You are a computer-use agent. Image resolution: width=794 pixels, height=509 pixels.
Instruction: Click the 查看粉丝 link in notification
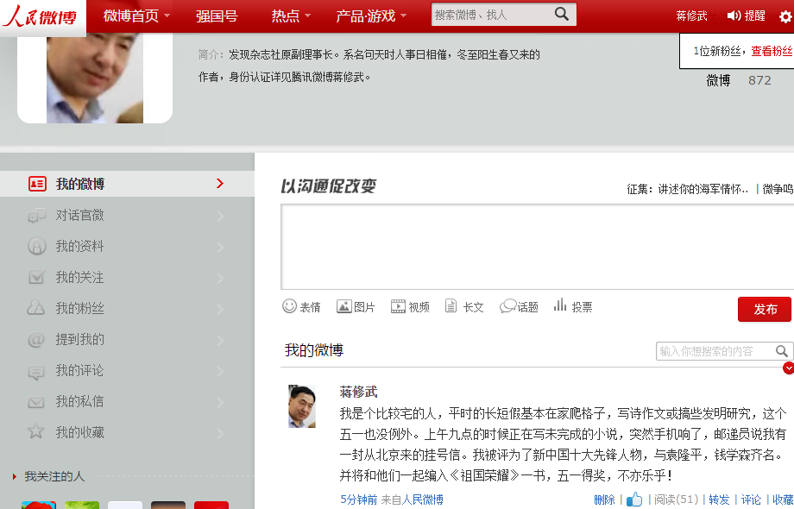(772, 51)
